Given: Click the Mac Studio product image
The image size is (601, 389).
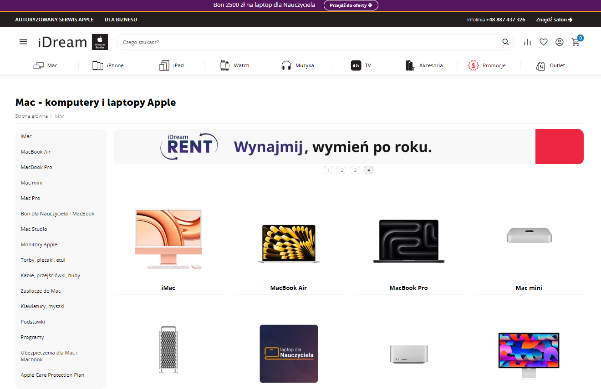Looking at the screenshot, I should tap(409, 354).
